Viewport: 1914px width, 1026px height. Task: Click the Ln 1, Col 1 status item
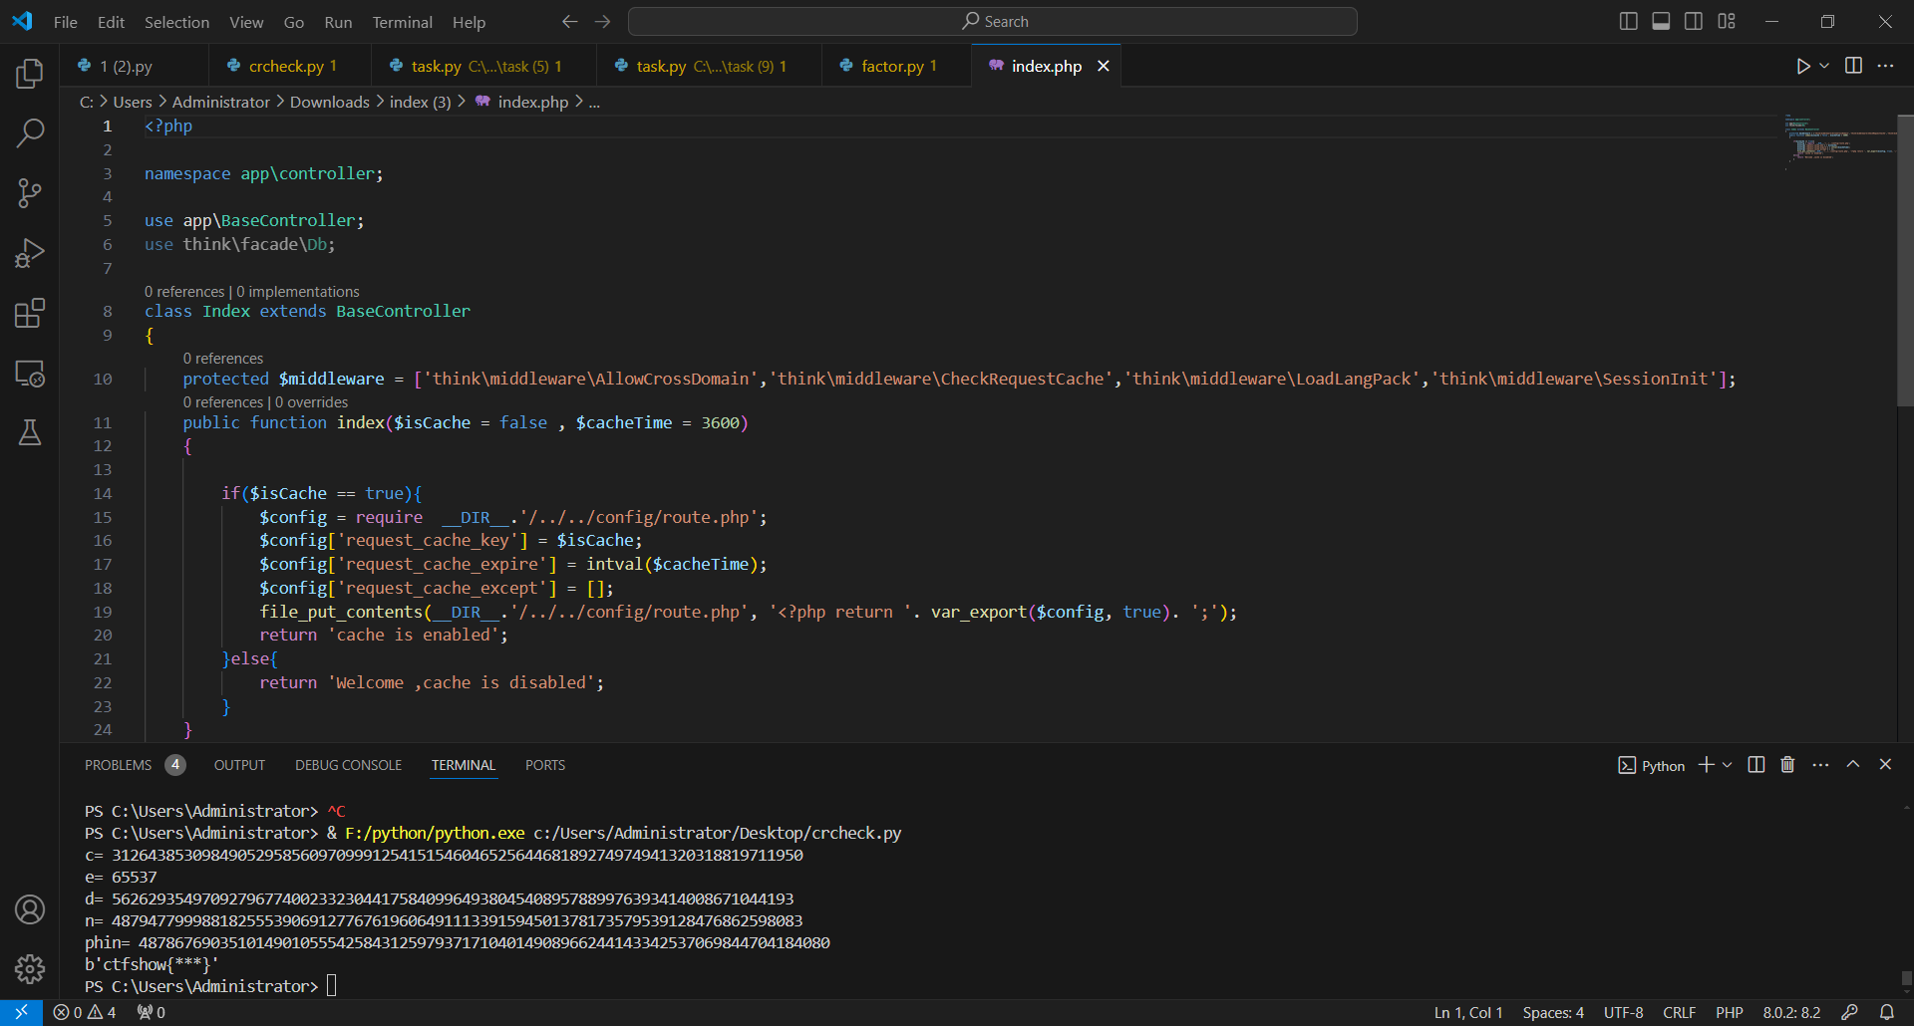[x=1467, y=1012]
